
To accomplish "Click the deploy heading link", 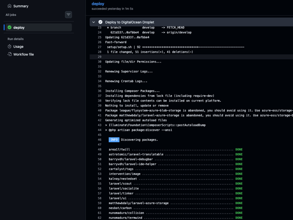I will (98, 4).
